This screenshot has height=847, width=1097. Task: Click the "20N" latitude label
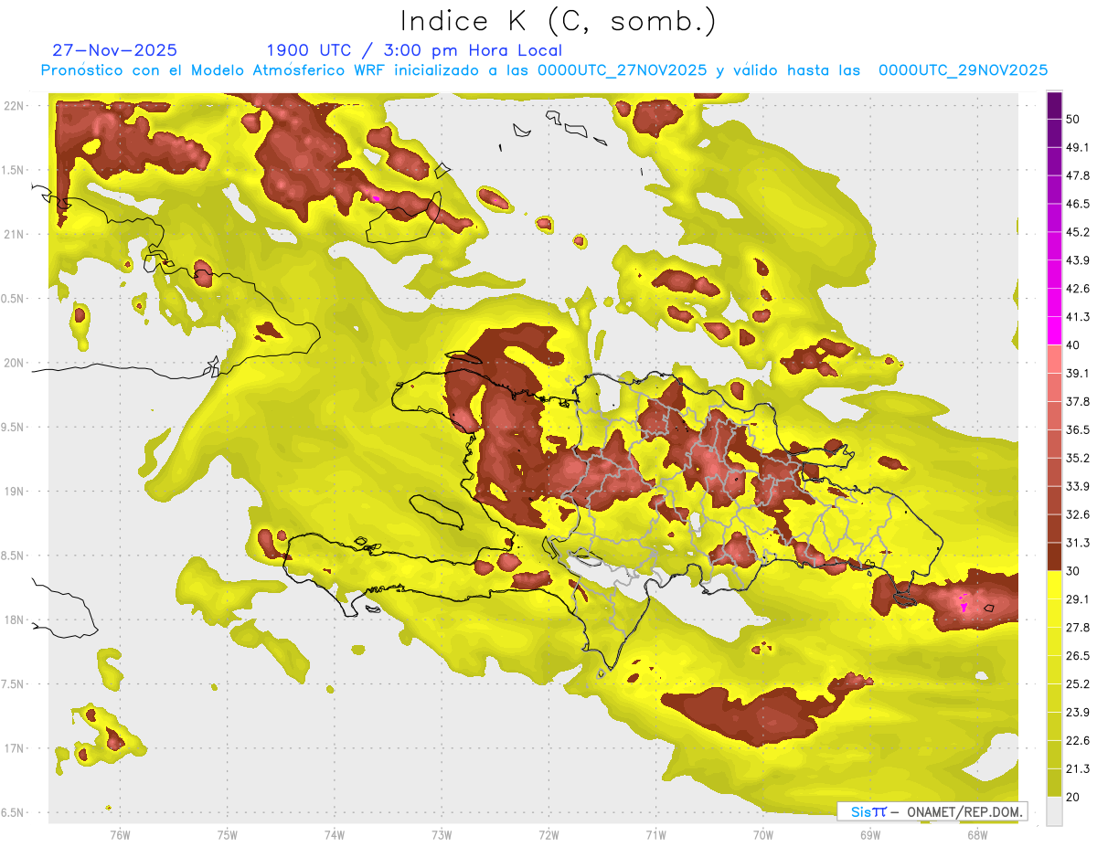(14, 363)
